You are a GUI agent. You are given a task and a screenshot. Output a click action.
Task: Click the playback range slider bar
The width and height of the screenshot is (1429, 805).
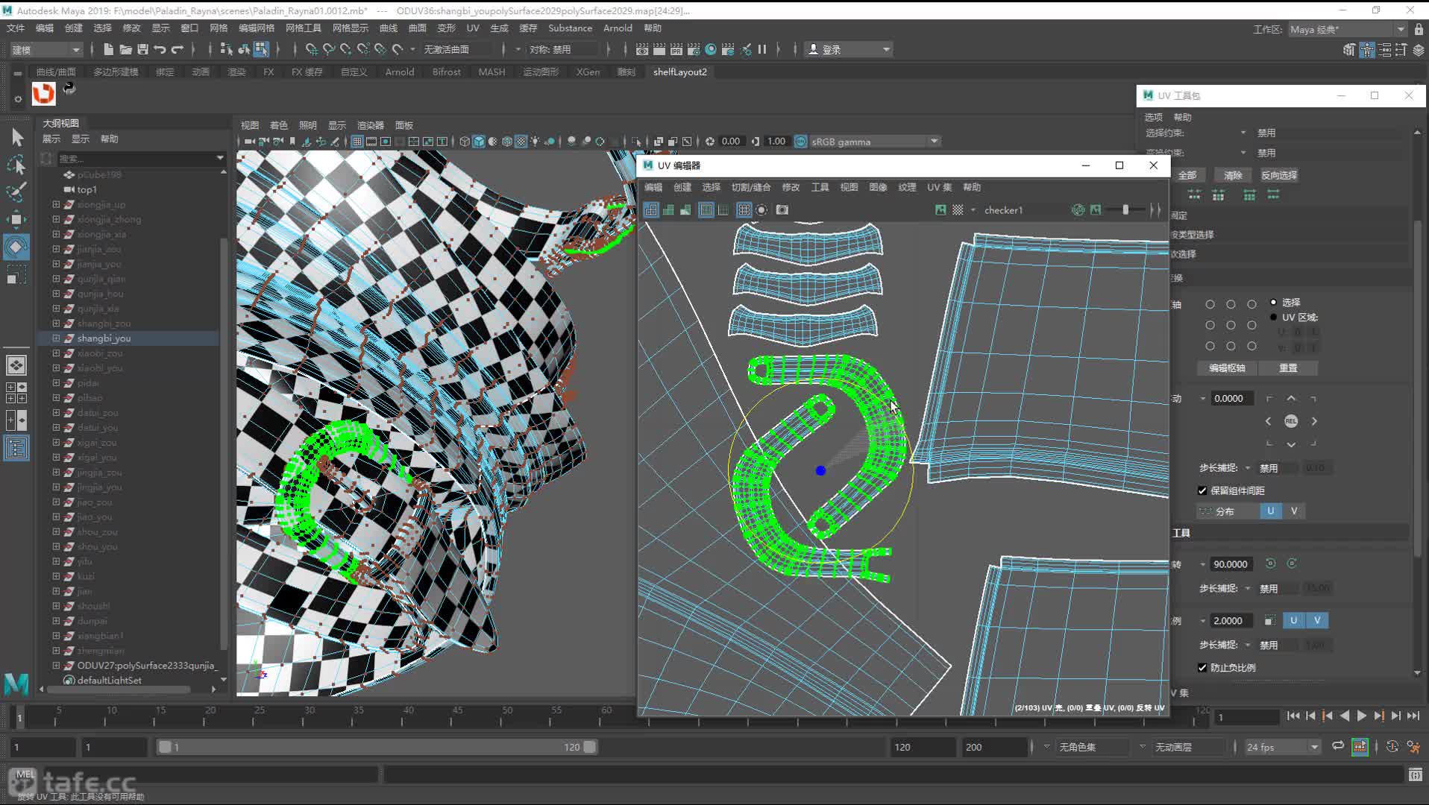[x=377, y=747]
